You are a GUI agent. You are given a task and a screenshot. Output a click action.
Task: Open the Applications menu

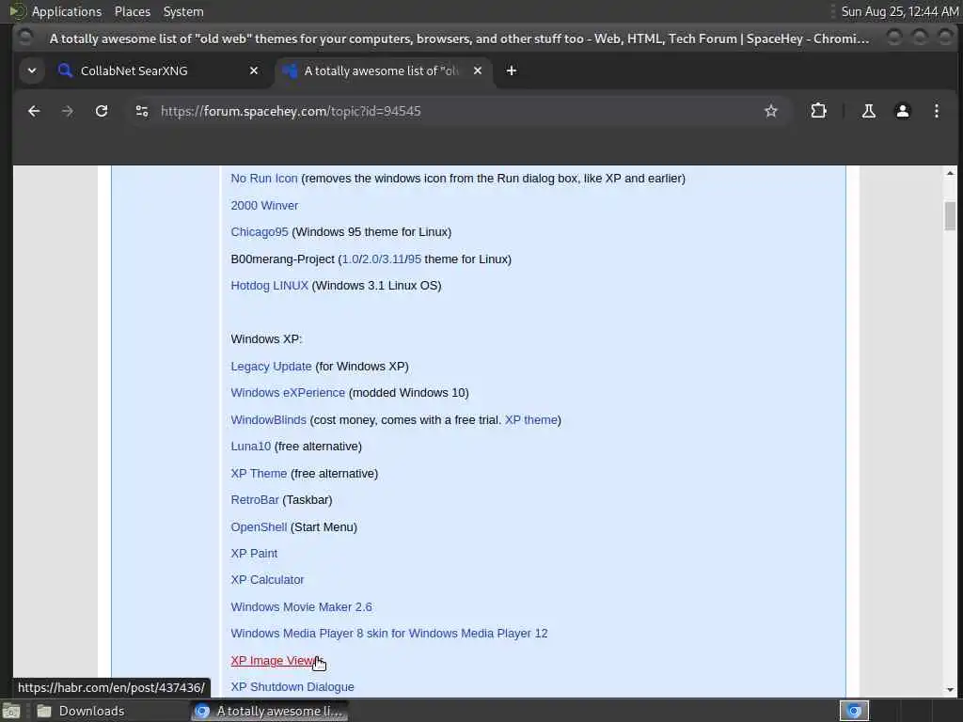67,11
